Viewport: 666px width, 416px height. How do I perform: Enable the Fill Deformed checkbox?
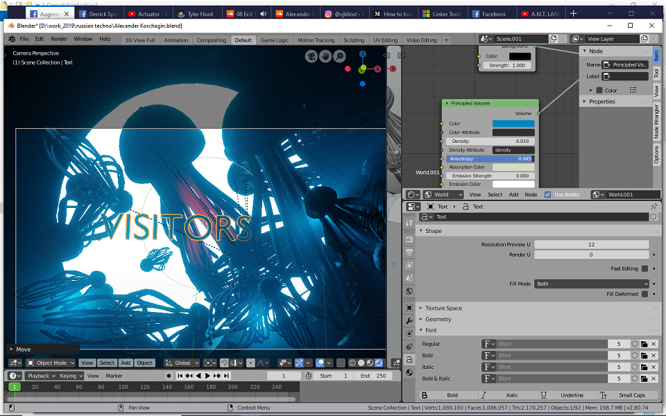644,294
